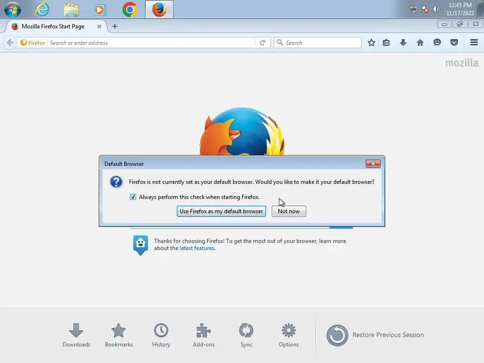Click Use Firefox as my default browser
Screen dimensions: 484x363
(x=221, y=211)
